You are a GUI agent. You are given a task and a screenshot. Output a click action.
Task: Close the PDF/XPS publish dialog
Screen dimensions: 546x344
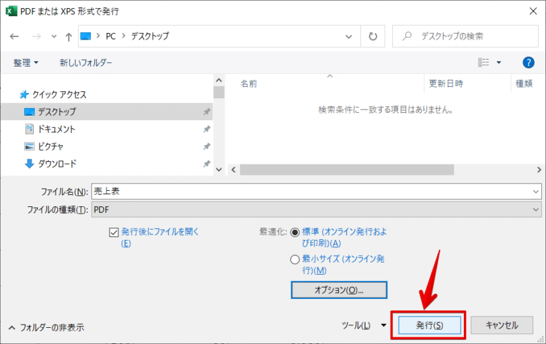(533, 11)
